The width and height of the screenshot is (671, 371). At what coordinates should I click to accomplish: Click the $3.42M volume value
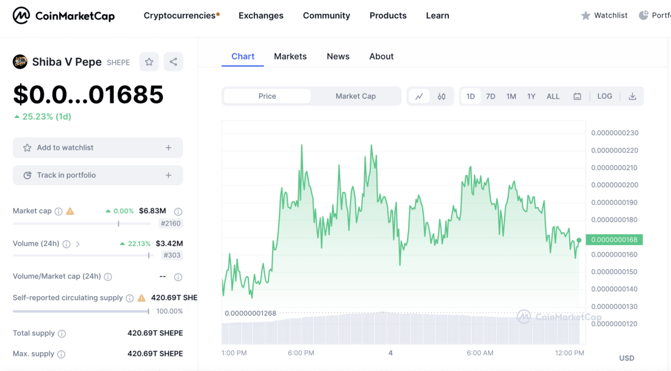[x=170, y=244]
